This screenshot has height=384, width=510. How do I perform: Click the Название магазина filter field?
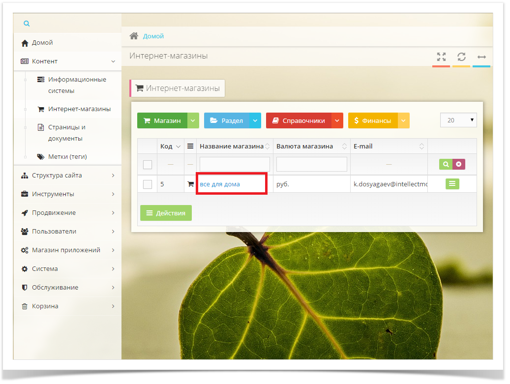pyautogui.click(x=235, y=164)
